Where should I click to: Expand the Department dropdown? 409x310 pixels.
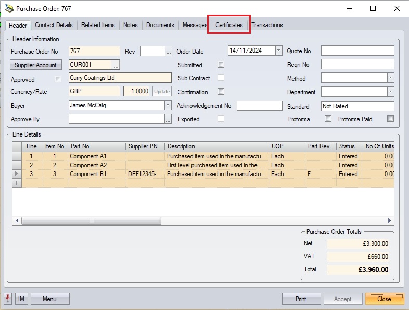pos(390,92)
